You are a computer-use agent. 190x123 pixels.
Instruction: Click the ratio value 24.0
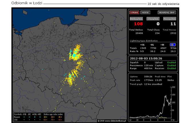pyautogui.click(x=163, y=51)
